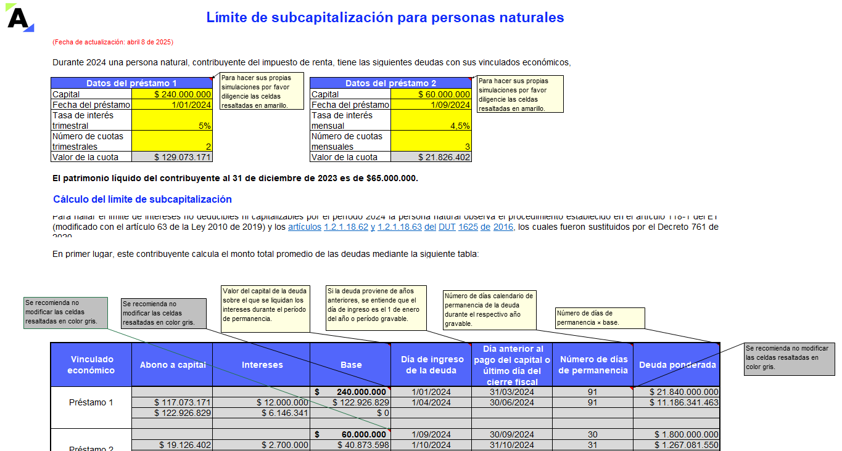Screen dimensions: 842x451
Task: Click the 'Límite de subcapitalización para personas naturales' title
Action: pyautogui.click(x=385, y=17)
